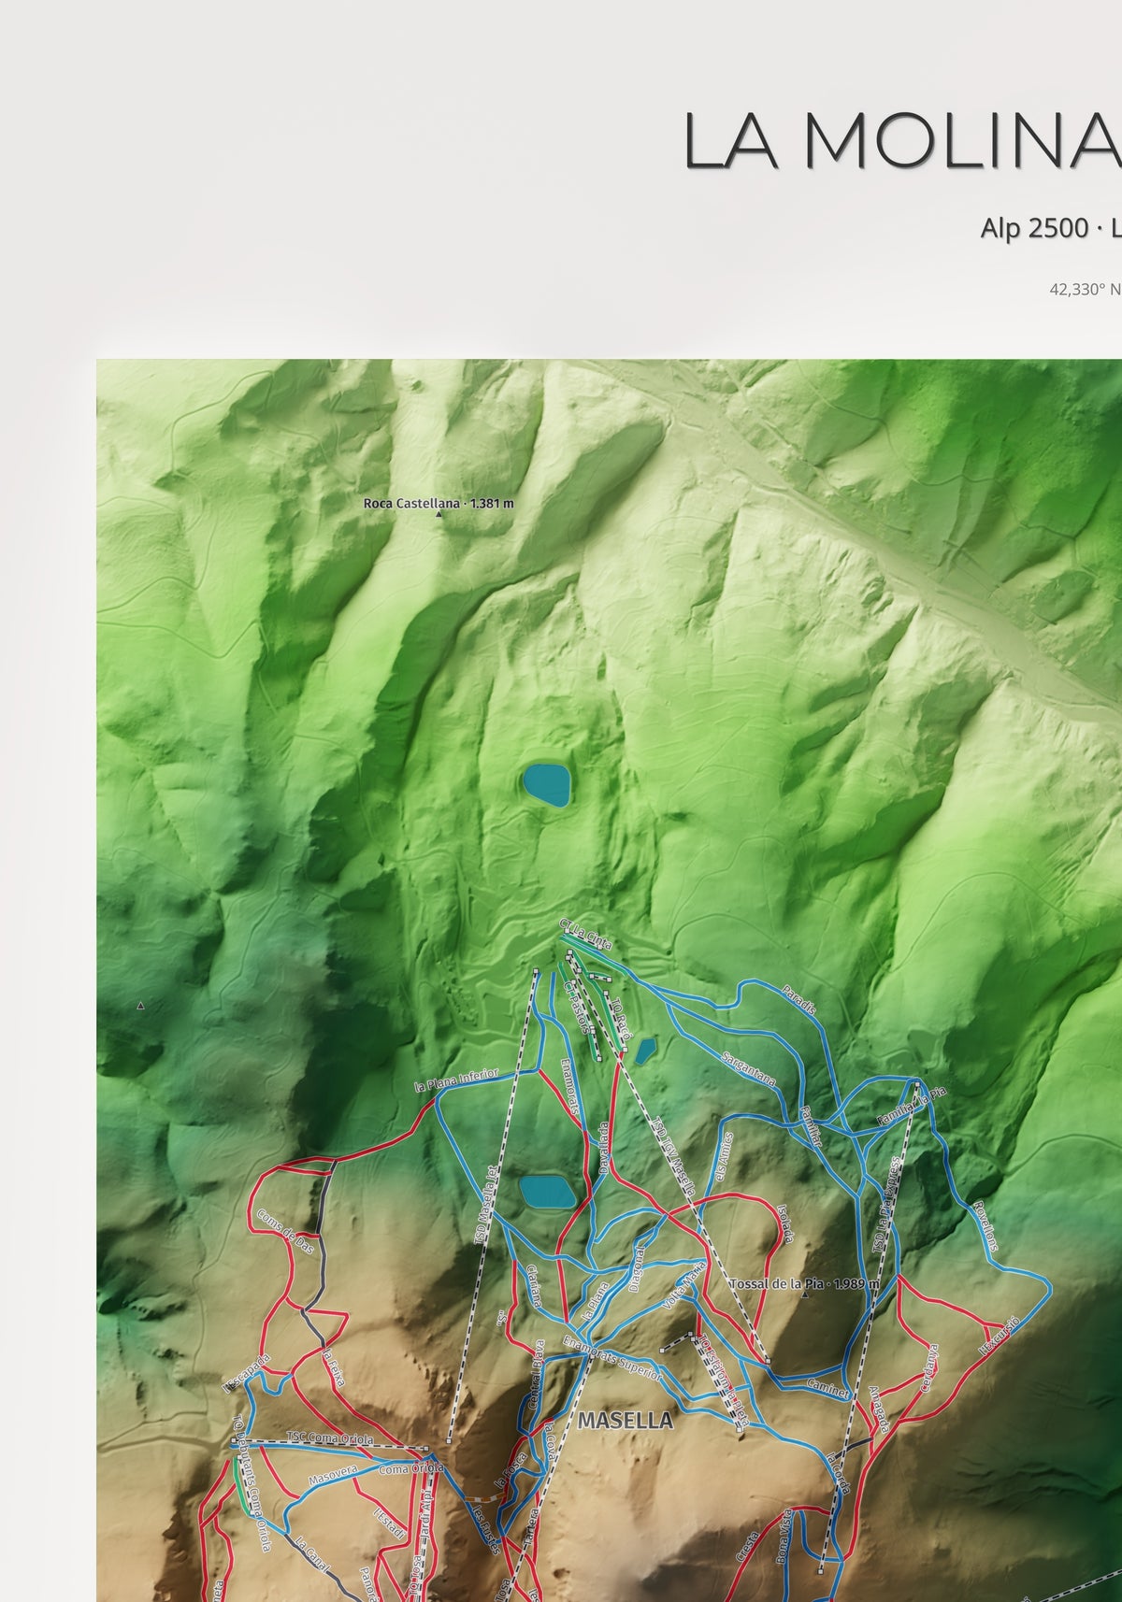Click the "TSD Masella Jet" lift label
The width and height of the screenshot is (1122, 1602).
486,1205
